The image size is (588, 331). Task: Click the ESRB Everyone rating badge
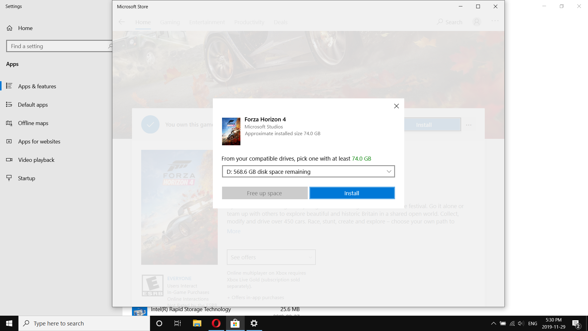point(153,286)
